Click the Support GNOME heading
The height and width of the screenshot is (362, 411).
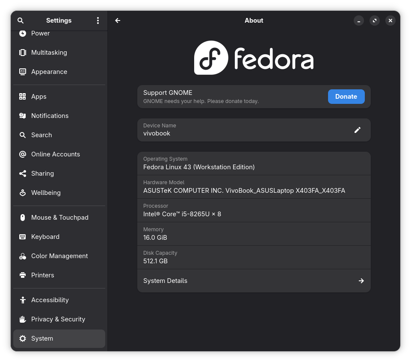pyautogui.click(x=168, y=93)
